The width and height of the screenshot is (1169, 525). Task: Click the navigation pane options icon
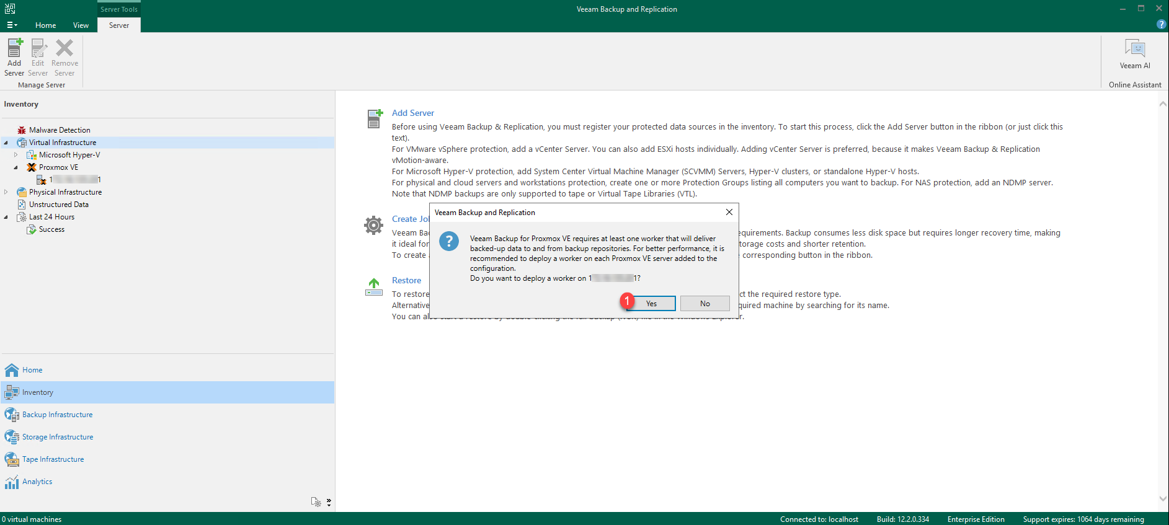(x=316, y=501)
